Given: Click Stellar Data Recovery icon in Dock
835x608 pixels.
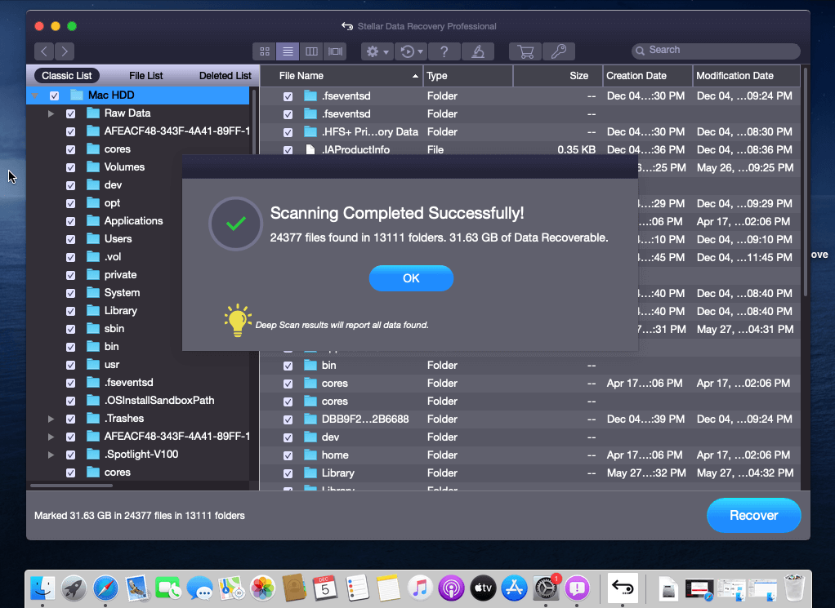Looking at the screenshot, I should click(623, 588).
